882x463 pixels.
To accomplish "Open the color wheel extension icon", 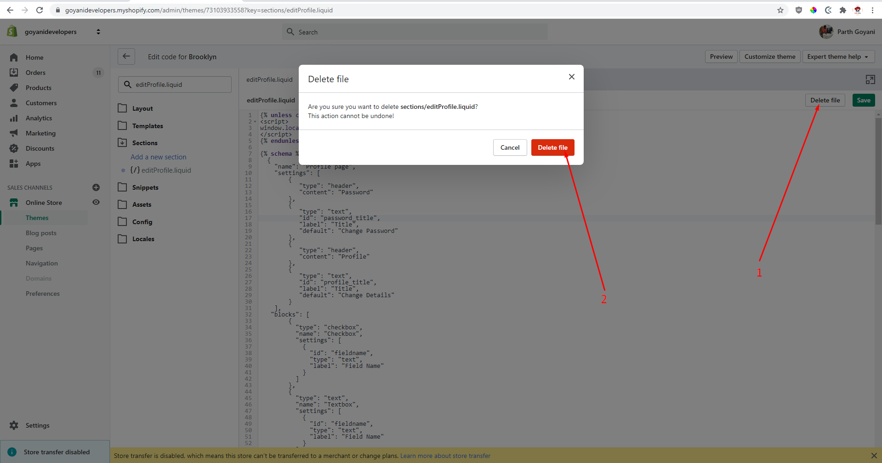I will [814, 10].
